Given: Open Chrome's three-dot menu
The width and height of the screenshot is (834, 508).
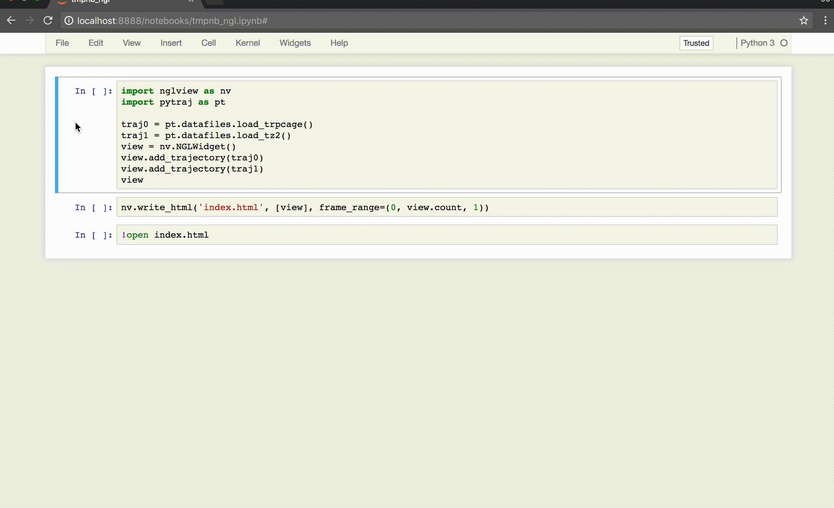Looking at the screenshot, I should 825,21.
